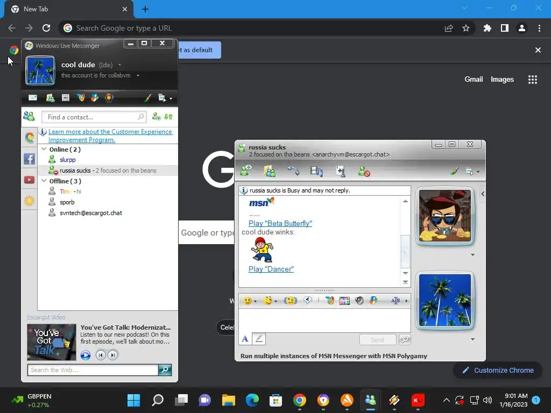Play the Beta Butterfly wink link
551x413 pixels.
280,223
